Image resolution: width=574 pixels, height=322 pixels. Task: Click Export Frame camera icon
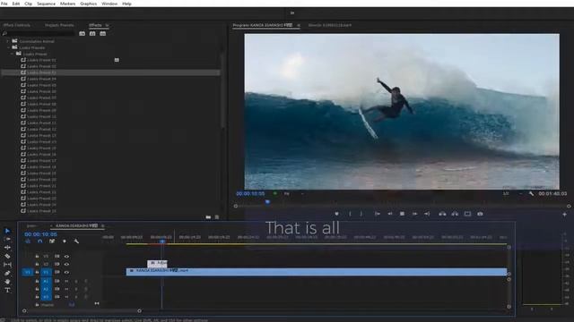point(480,214)
